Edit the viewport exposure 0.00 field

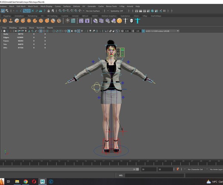click(x=127, y=31)
